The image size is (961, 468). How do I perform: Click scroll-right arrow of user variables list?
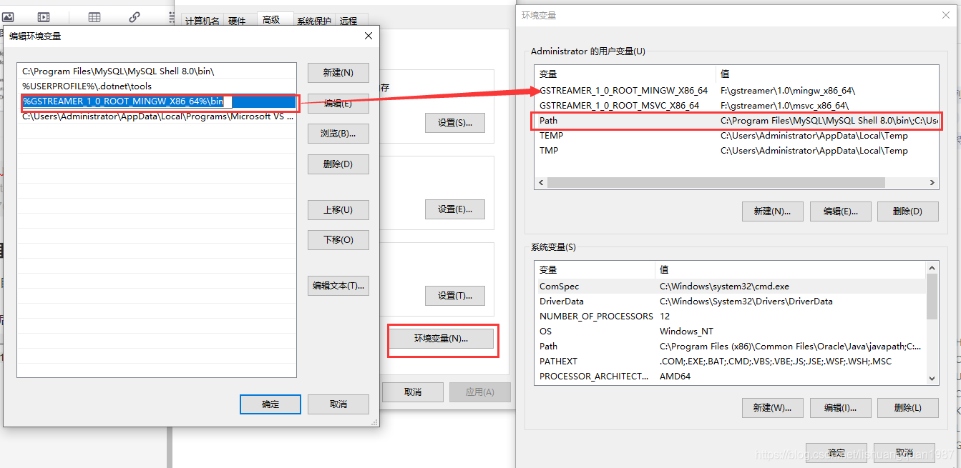click(x=932, y=183)
